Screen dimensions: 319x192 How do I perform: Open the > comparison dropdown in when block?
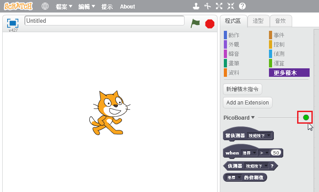[x=264, y=153]
